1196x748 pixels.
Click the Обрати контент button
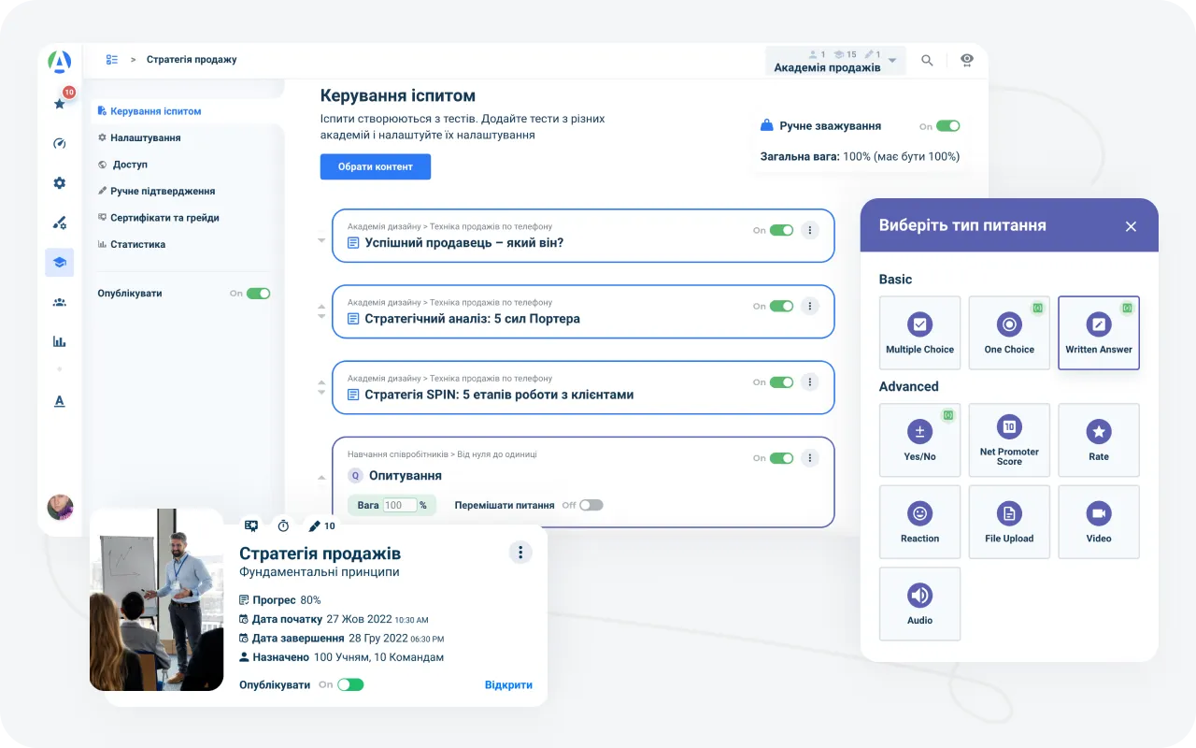(375, 166)
